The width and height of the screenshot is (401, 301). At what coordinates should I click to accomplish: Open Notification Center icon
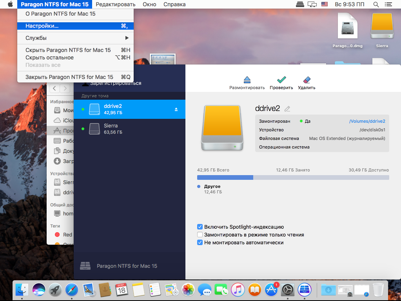pos(388,4)
